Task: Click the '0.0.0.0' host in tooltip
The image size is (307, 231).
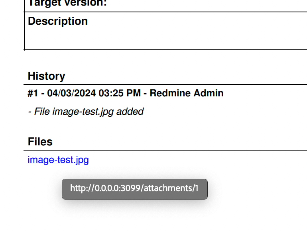Action: (x=107, y=188)
